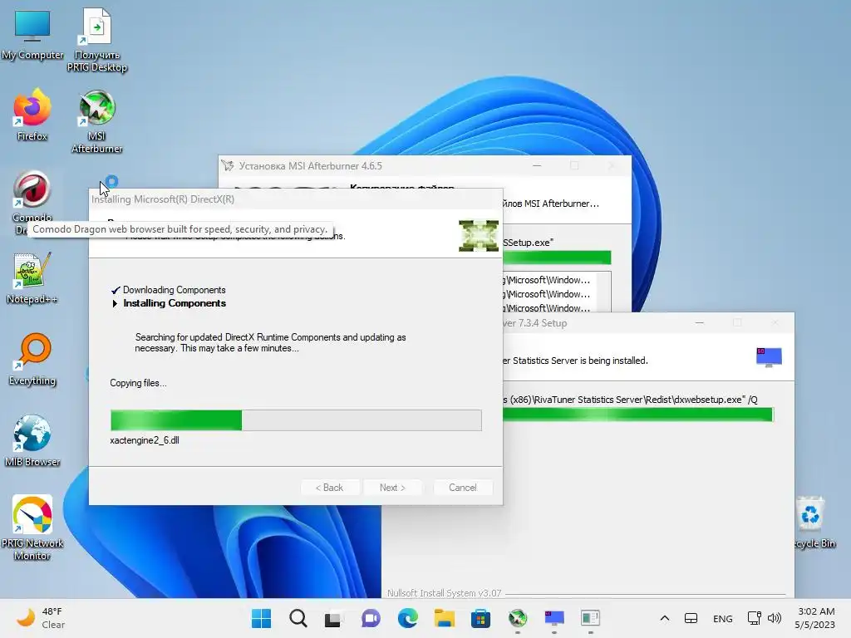
Task: Open File Explorer from the taskbar
Action: tap(444, 618)
